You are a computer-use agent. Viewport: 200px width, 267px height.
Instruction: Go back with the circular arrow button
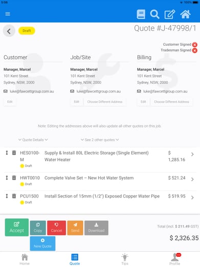pos(9,31)
